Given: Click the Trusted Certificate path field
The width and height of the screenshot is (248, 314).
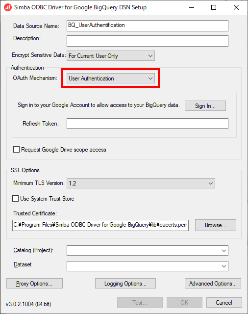Looking at the screenshot, I should pos(100,225).
